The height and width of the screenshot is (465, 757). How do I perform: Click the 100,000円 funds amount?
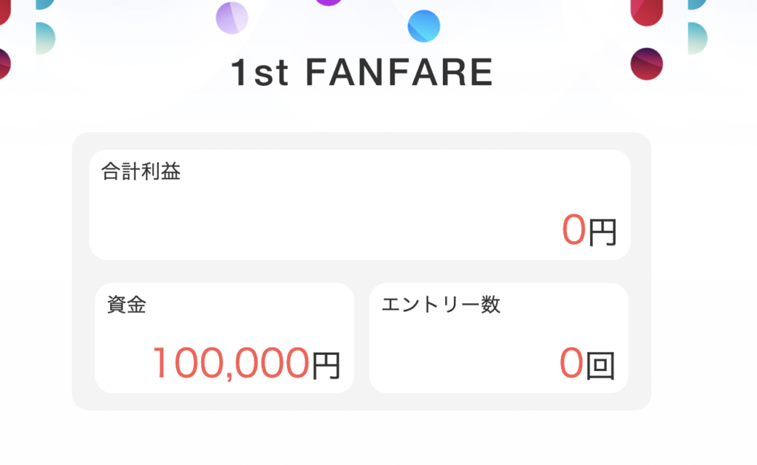(x=246, y=363)
